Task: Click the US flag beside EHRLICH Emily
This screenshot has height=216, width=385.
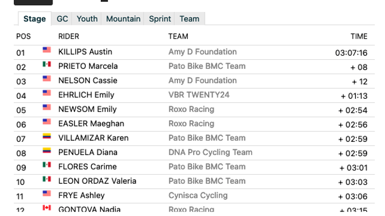Action: pos(47,93)
